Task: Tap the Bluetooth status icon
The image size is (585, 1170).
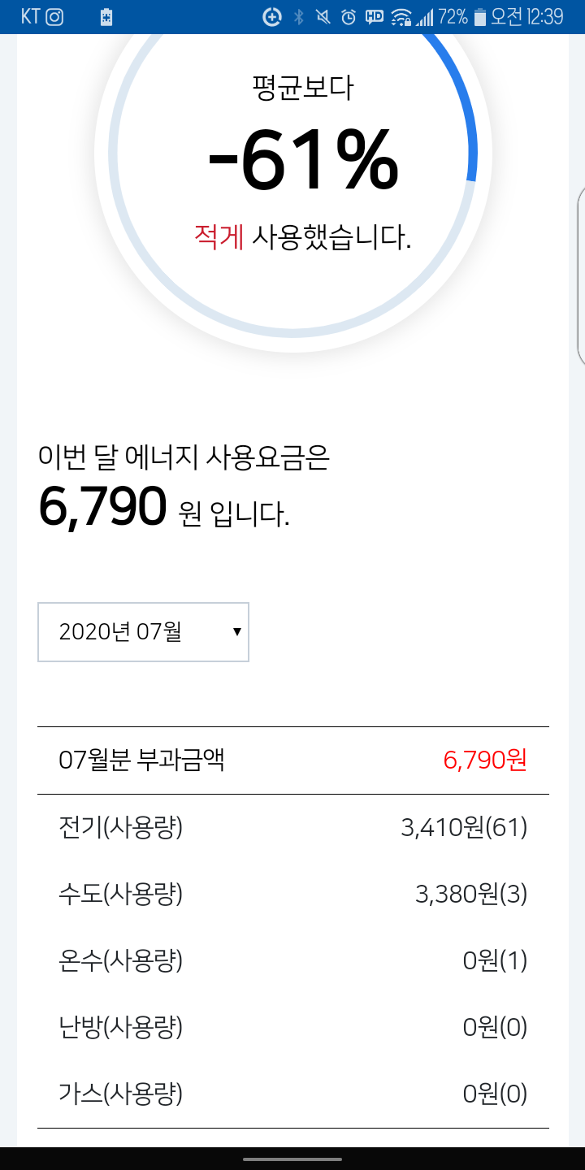Action: point(298,16)
